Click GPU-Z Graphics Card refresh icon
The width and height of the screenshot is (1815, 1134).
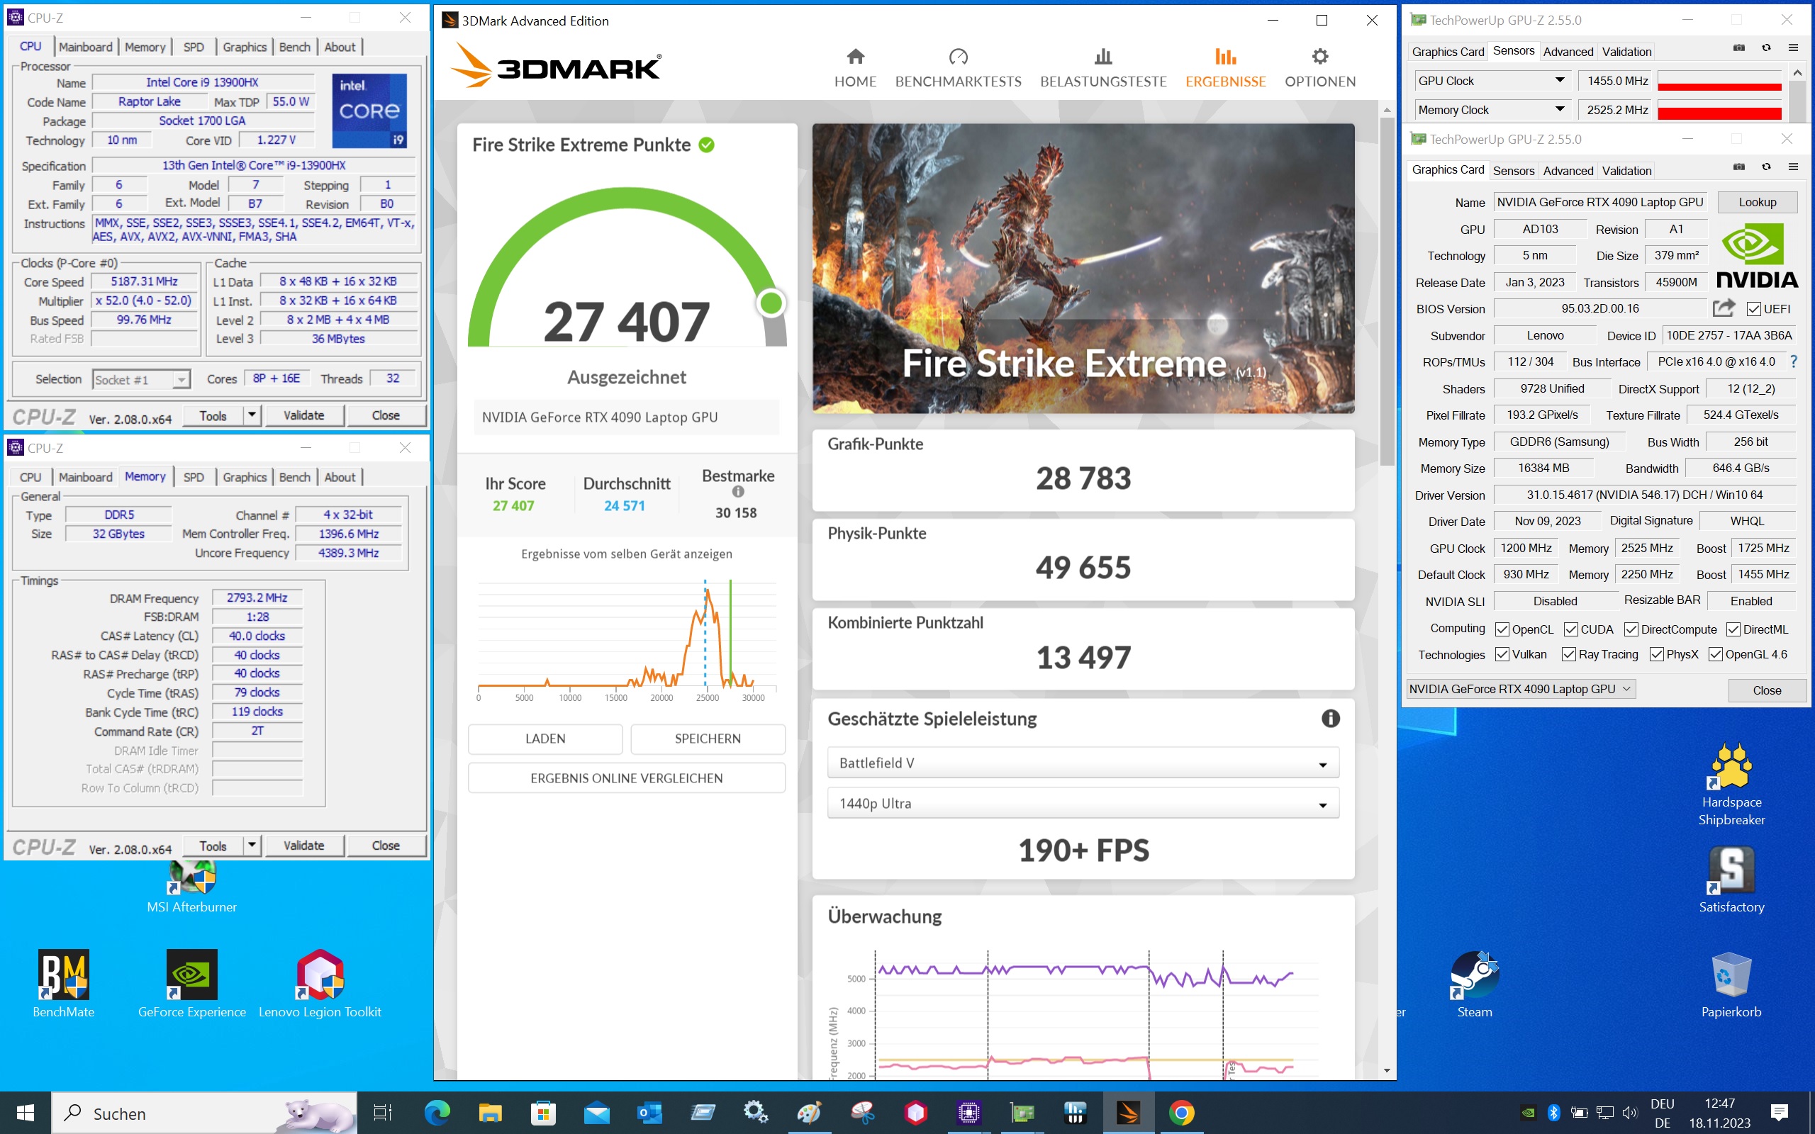click(x=1766, y=167)
